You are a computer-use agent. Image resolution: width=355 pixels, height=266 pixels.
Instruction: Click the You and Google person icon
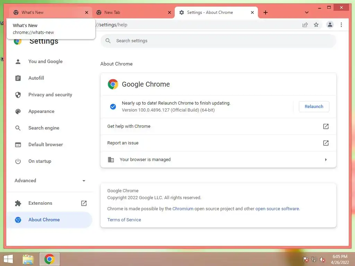click(x=18, y=62)
